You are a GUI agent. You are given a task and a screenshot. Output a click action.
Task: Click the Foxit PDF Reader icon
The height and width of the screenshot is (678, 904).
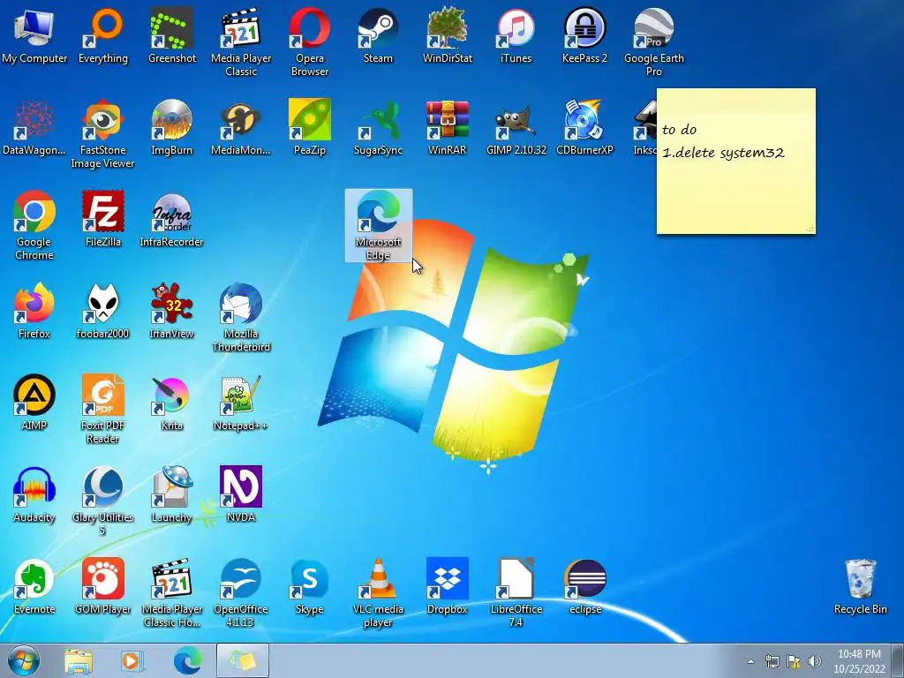(x=102, y=409)
